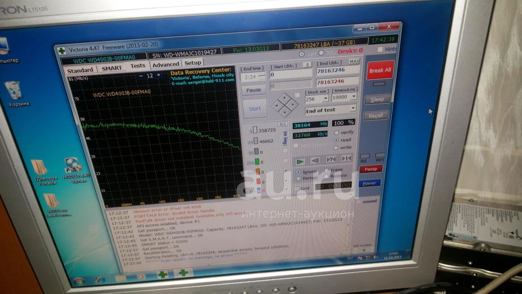The height and width of the screenshot is (294, 522).
Task: Click the End LBA field showing 78163246
Action: (338, 70)
